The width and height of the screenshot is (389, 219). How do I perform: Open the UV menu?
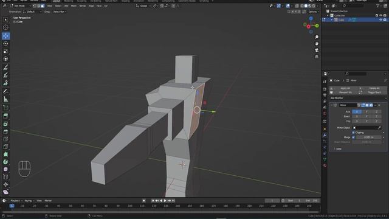106,5
